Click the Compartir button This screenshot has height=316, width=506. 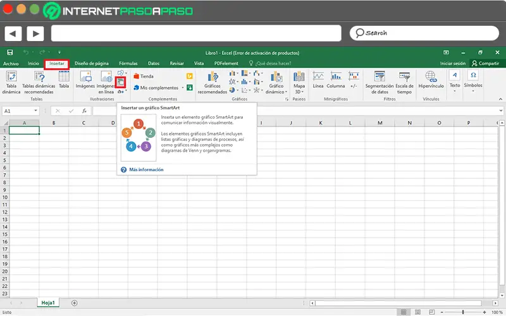coord(486,64)
